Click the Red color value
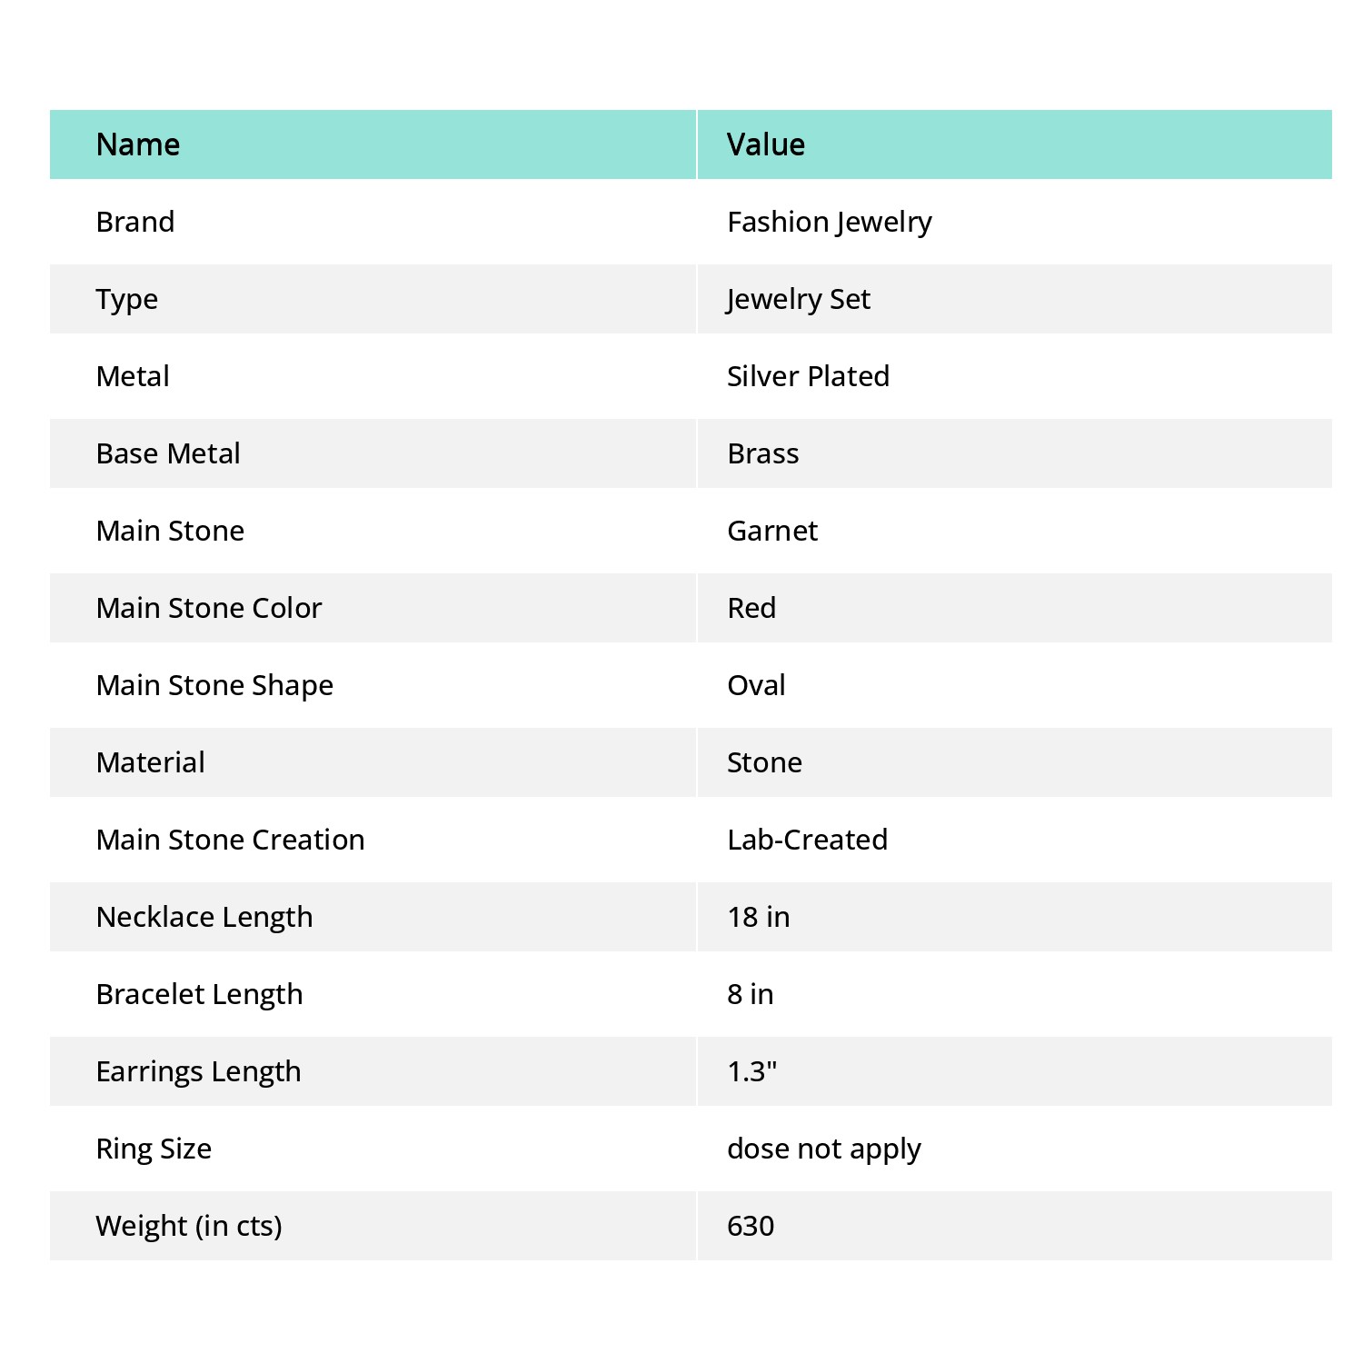 tap(751, 608)
